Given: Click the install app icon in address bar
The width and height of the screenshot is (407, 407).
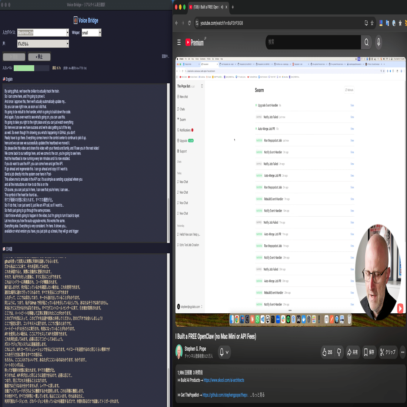Looking at the screenshot, I should [x=366, y=23].
